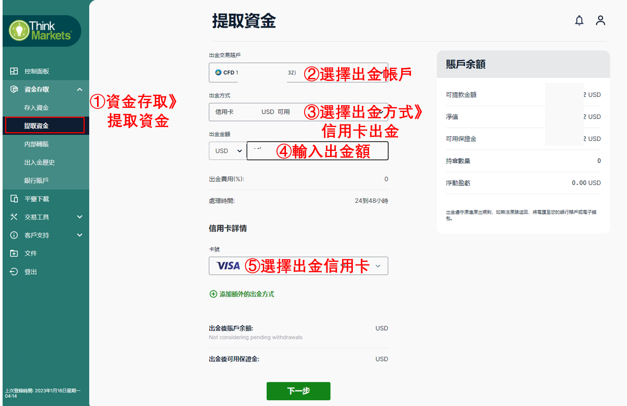Open the USD currency dropdown
Viewport: 627px width, 406px height.
click(227, 151)
